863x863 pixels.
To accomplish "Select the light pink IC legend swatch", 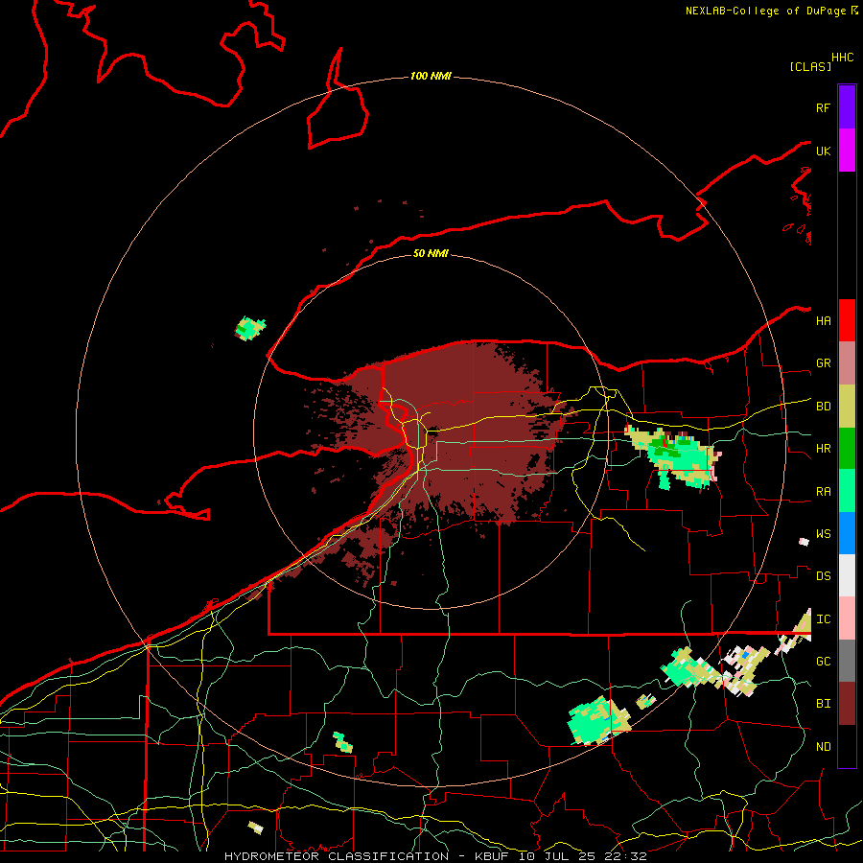I will tap(847, 618).
